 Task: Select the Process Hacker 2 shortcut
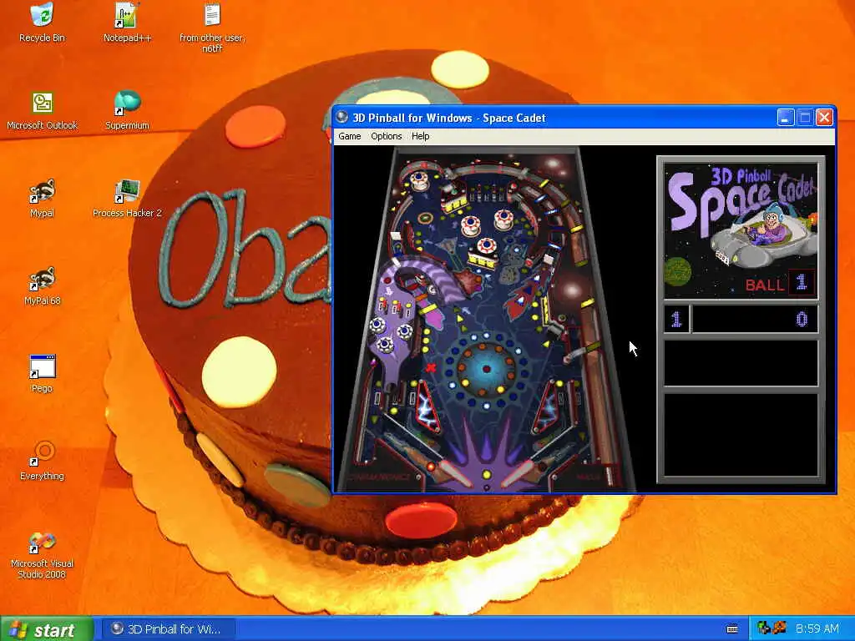coord(127,199)
